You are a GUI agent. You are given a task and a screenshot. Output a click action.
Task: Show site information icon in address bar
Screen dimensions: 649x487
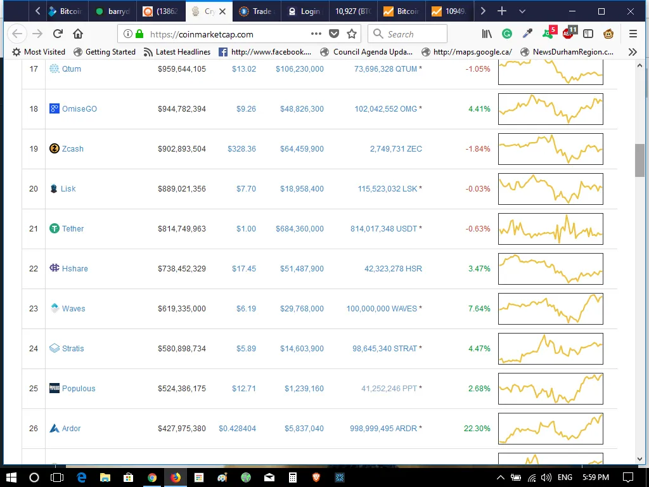click(128, 34)
